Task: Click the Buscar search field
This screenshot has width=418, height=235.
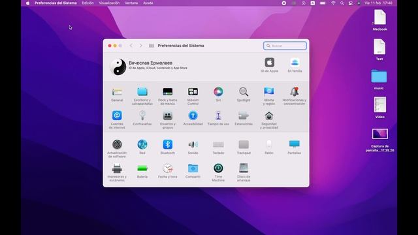Action: point(285,46)
